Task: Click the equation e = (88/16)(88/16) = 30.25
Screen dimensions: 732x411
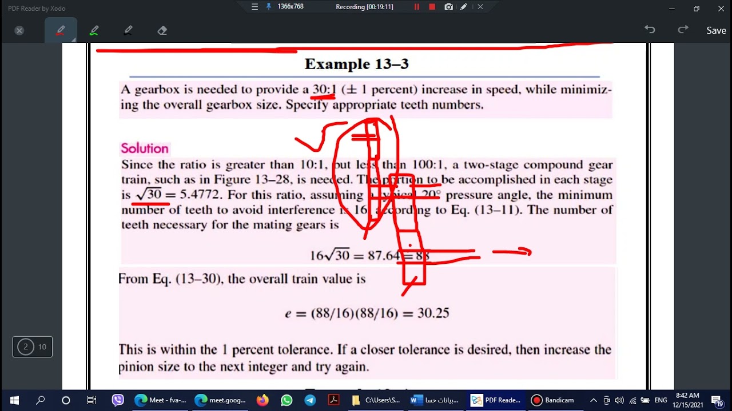Action: tap(367, 313)
